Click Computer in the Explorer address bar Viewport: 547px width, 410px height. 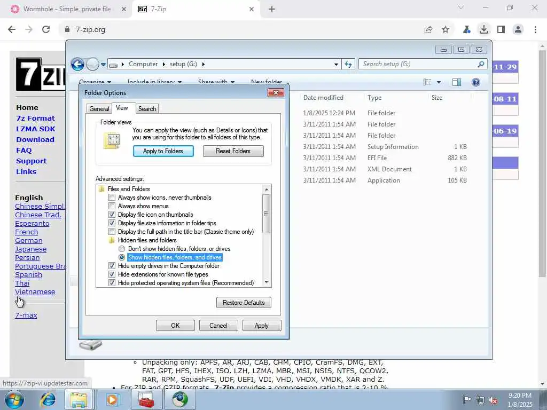click(143, 64)
